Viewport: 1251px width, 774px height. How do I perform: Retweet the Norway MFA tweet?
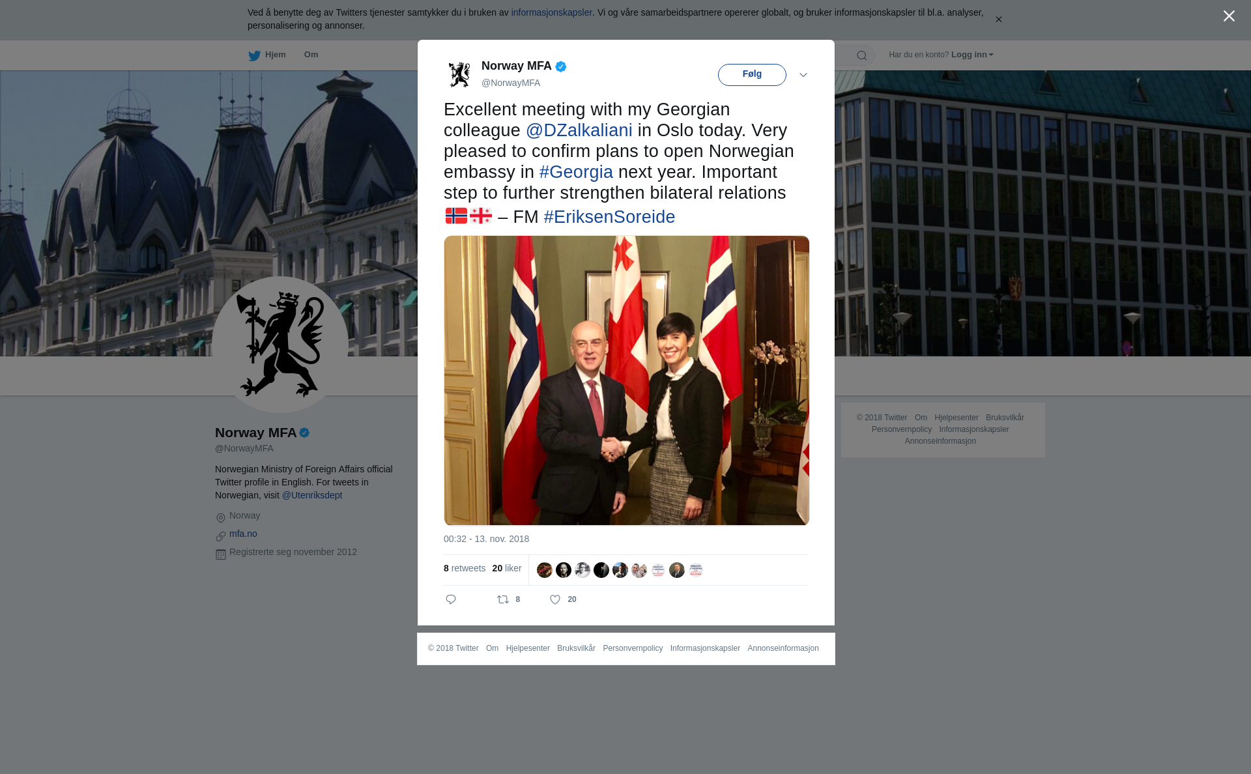pos(503,599)
